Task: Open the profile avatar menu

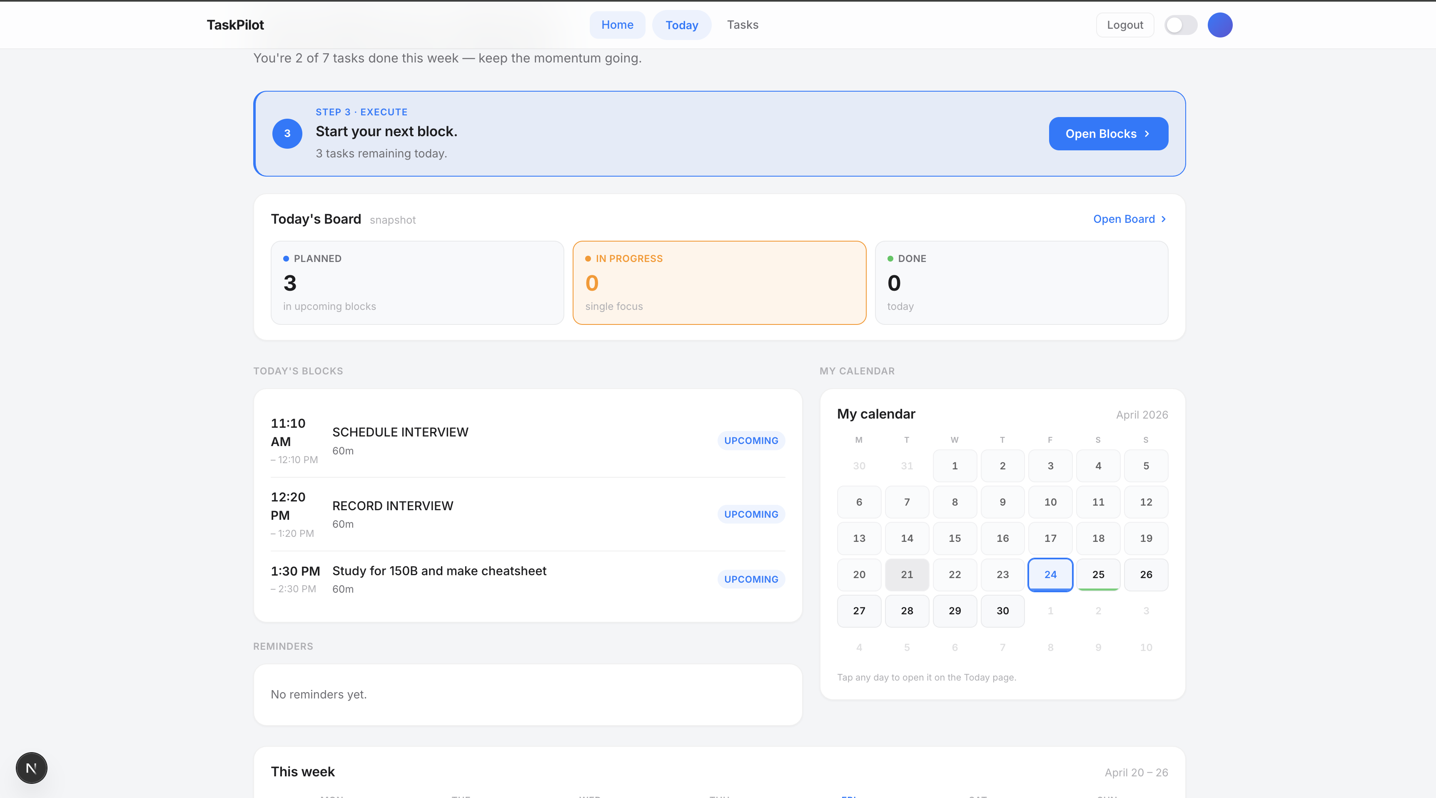Action: (x=1219, y=25)
